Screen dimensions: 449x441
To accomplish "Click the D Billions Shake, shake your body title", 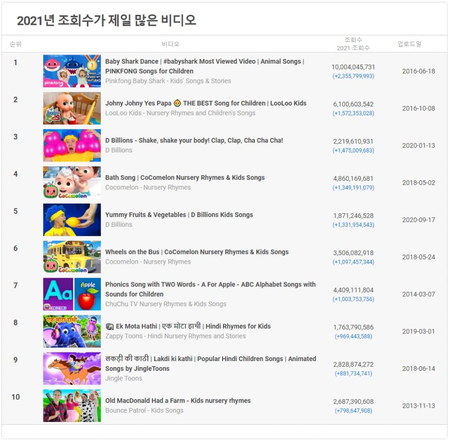I will [194, 140].
